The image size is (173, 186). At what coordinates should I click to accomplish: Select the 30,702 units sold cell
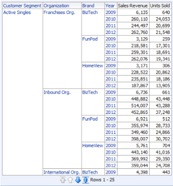pos(160,139)
